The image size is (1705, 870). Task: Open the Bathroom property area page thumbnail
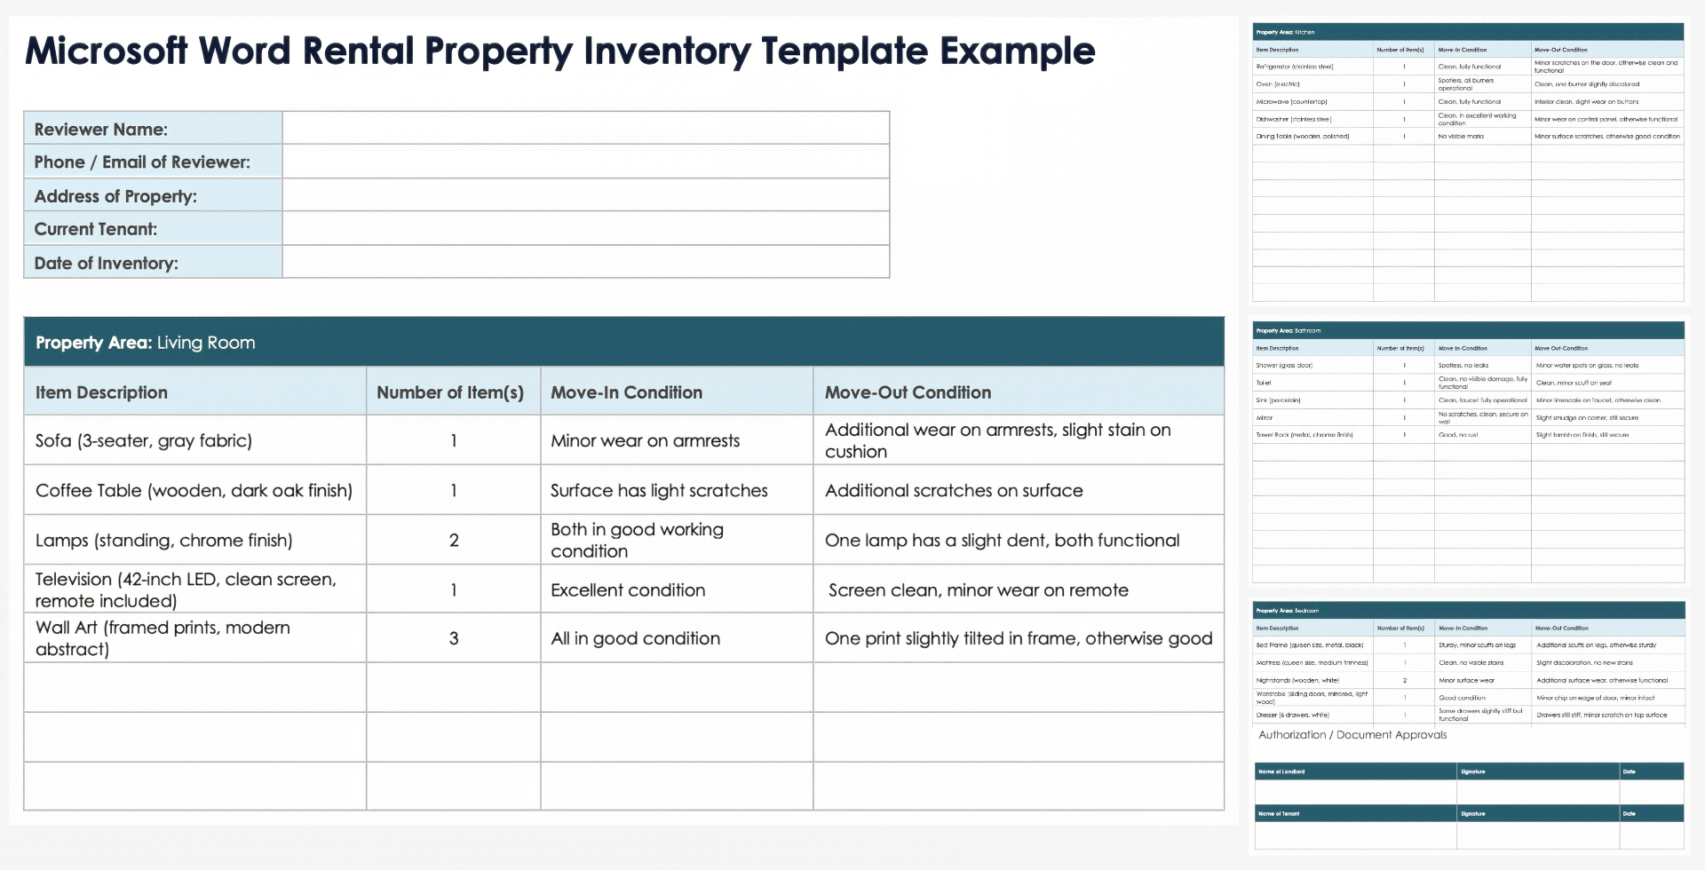pos(1468,453)
